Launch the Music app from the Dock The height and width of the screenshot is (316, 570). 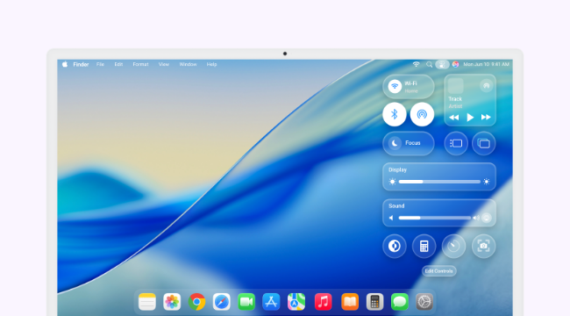pos(323,302)
